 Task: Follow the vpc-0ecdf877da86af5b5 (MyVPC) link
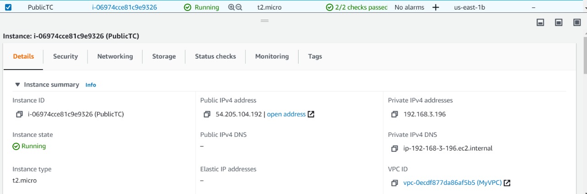[x=453, y=183]
